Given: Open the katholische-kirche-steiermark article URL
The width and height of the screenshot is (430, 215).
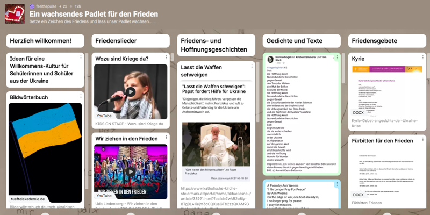Looking at the screenshot, I should tap(216, 196).
